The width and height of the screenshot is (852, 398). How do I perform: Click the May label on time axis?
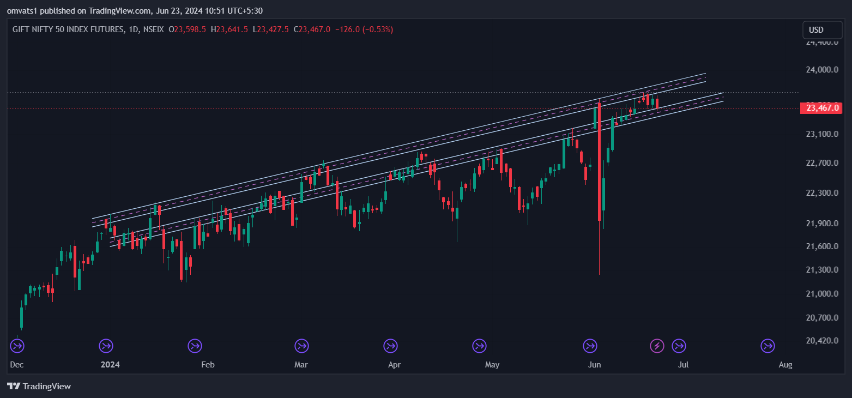[x=492, y=364]
